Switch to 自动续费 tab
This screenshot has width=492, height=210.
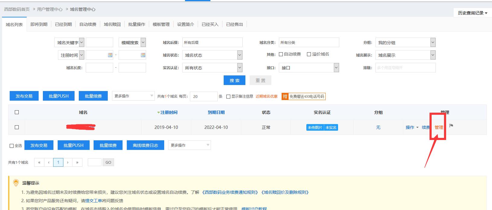(88, 24)
